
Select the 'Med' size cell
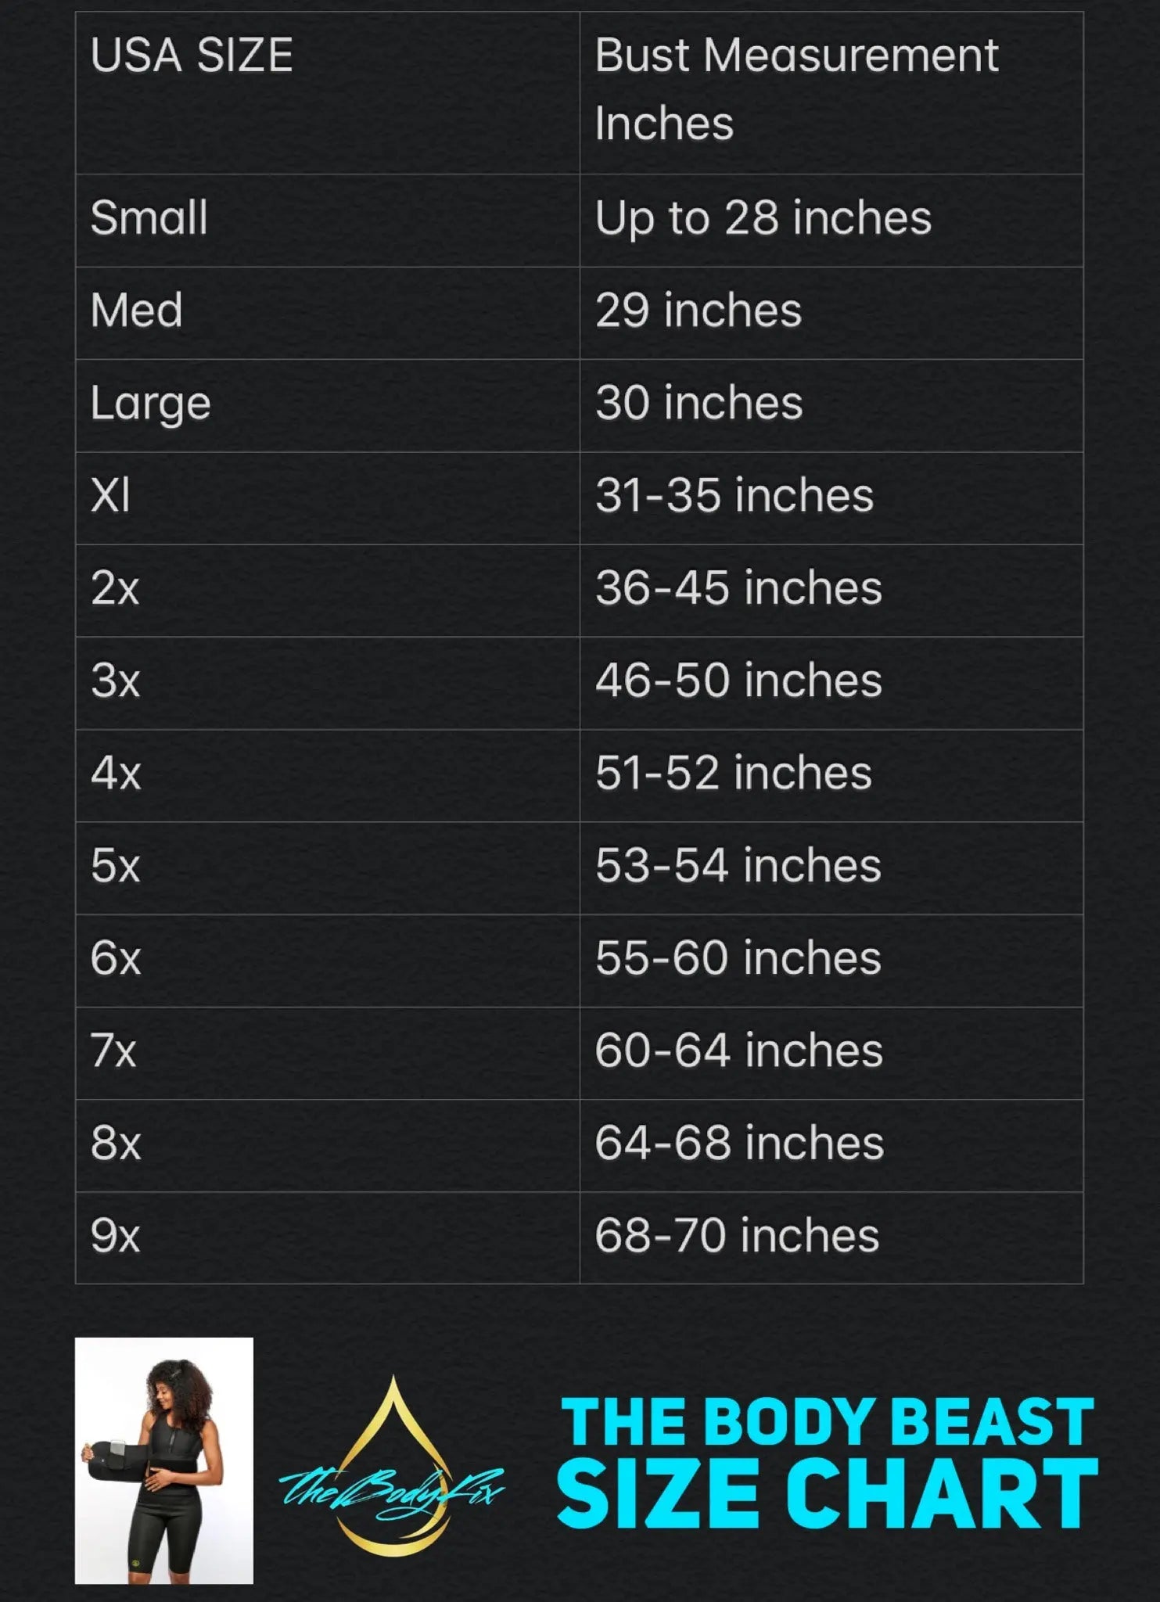point(136,311)
